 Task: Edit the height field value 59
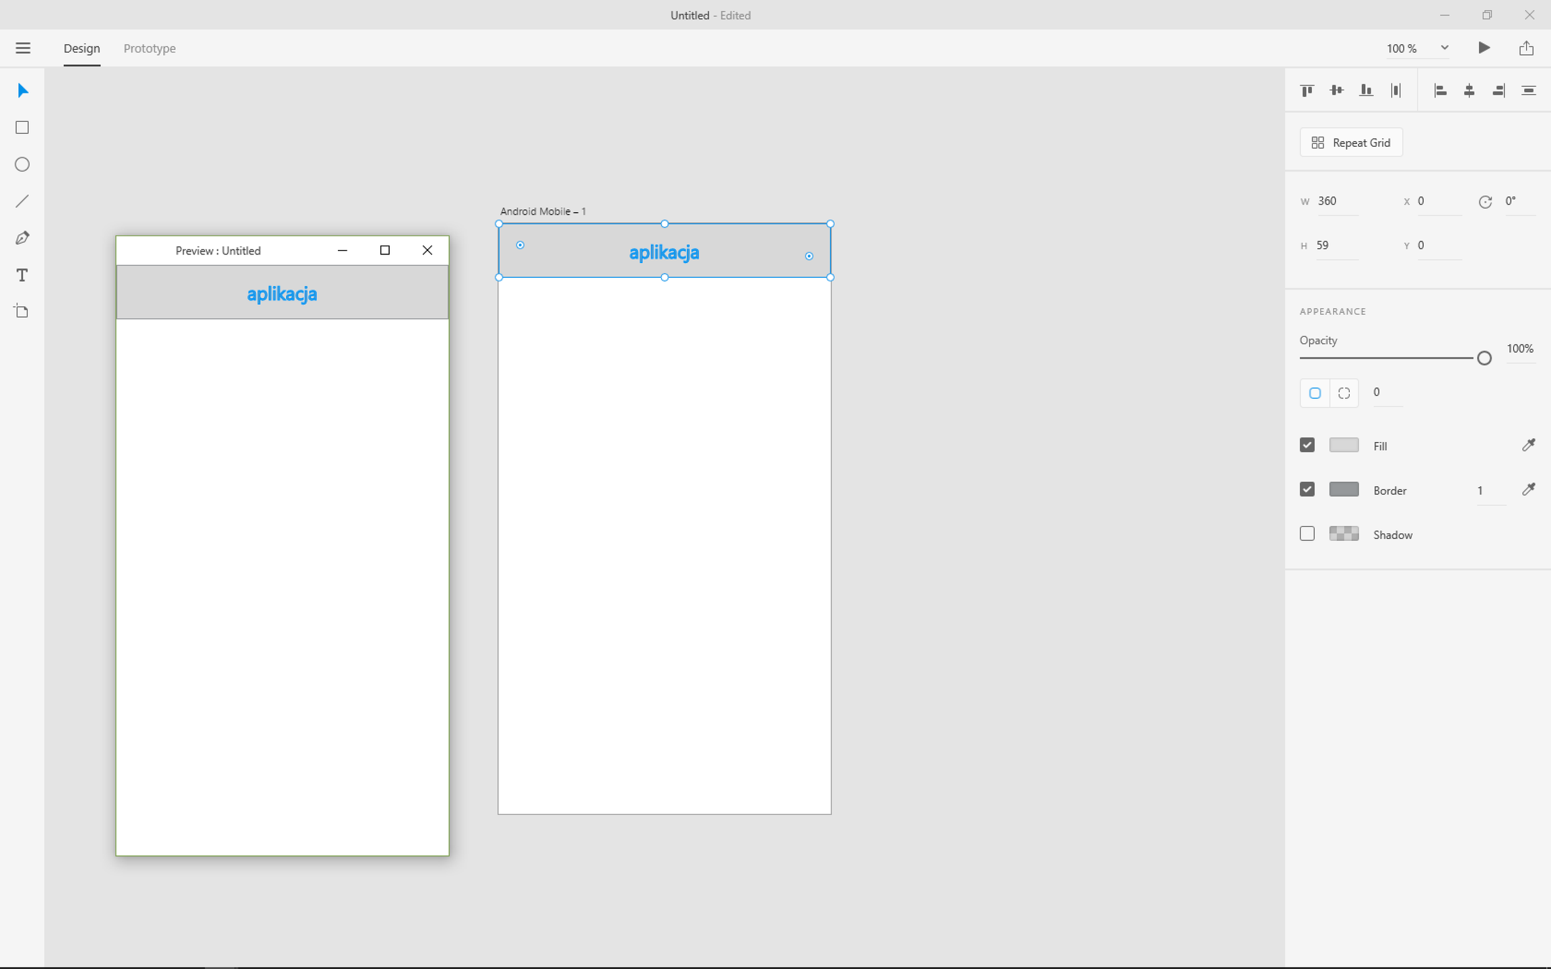pyautogui.click(x=1337, y=246)
